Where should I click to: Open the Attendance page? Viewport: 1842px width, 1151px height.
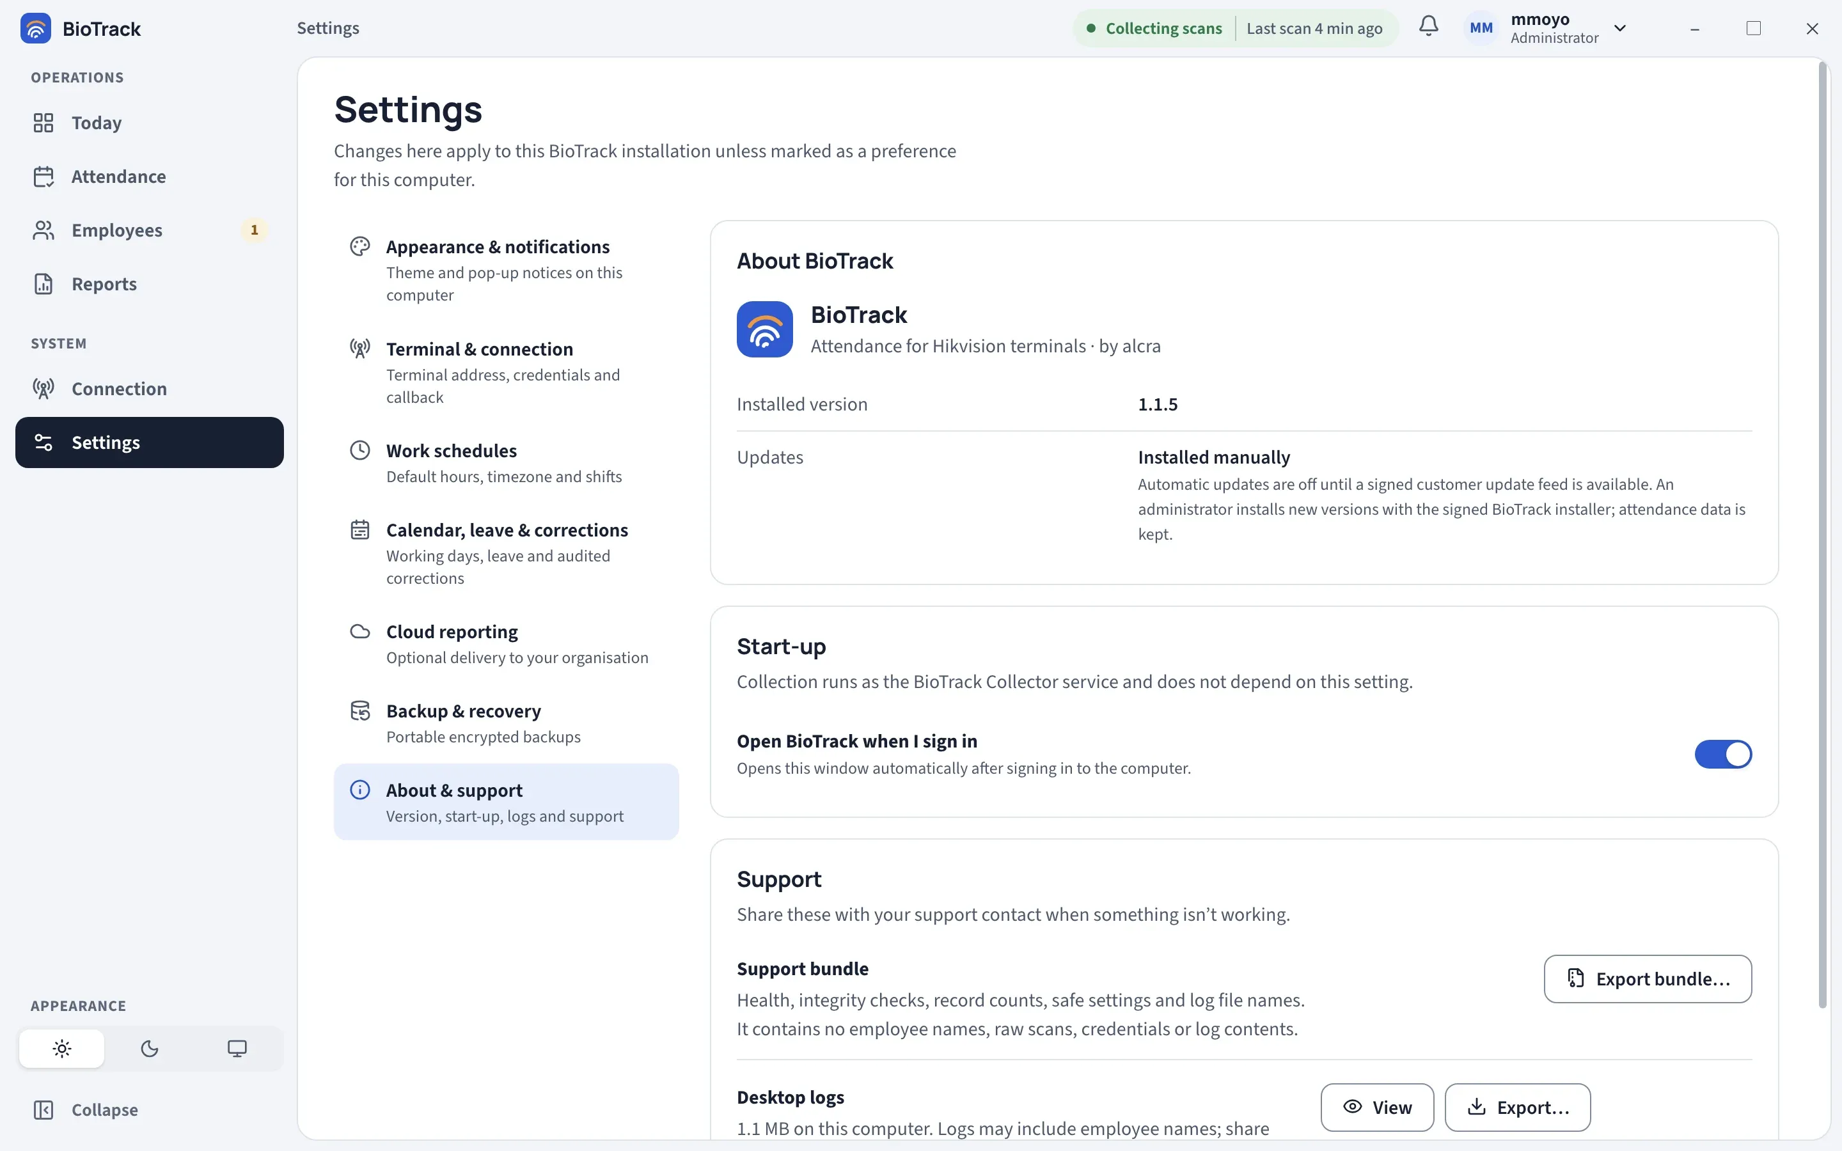click(x=149, y=176)
